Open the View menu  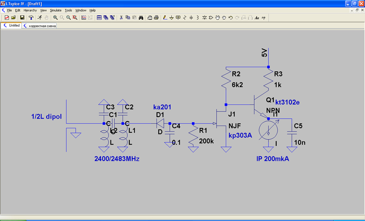(x=43, y=10)
